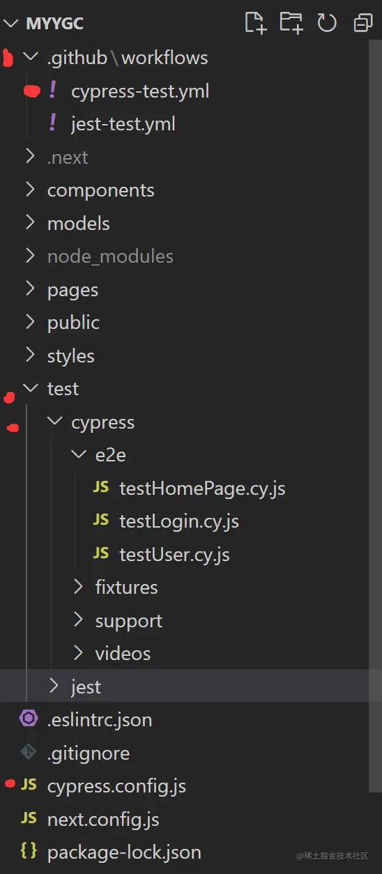The image size is (382, 874).
Task: Click the JS icon of testLogin.cy.js
Action: 101,520
